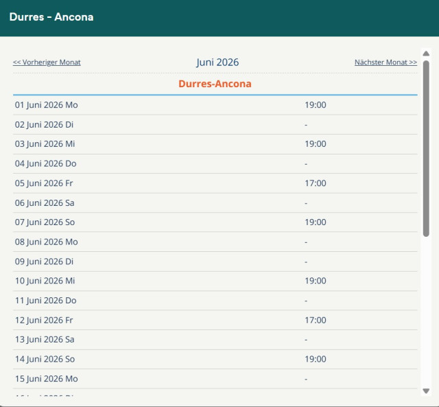The height and width of the screenshot is (407, 439).
Task: Open the Nächster Monat link
Action: 385,62
